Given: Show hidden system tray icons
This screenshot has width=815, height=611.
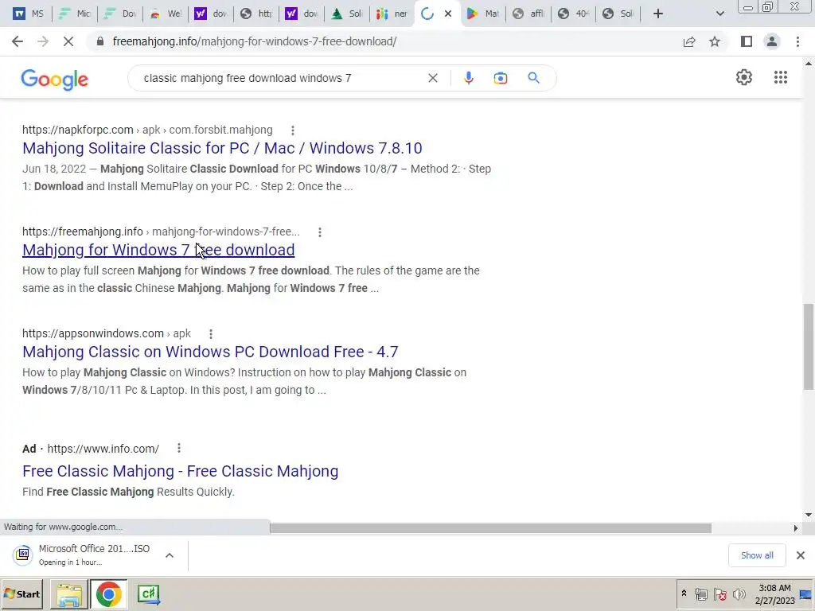Looking at the screenshot, I should [684, 593].
